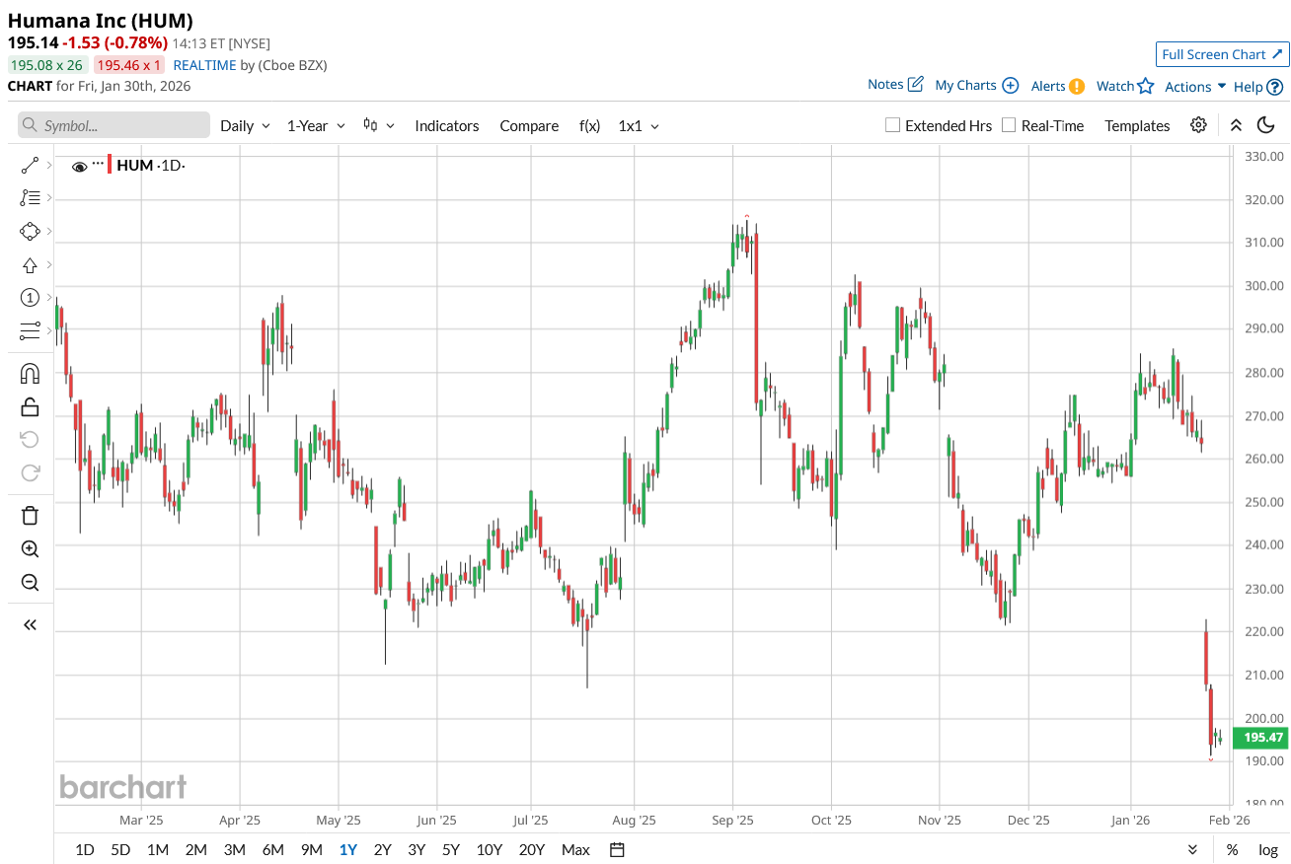Screen dimensions: 1291x864
Task: Click the double chevron down near % button
Action: (x=1192, y=849)
